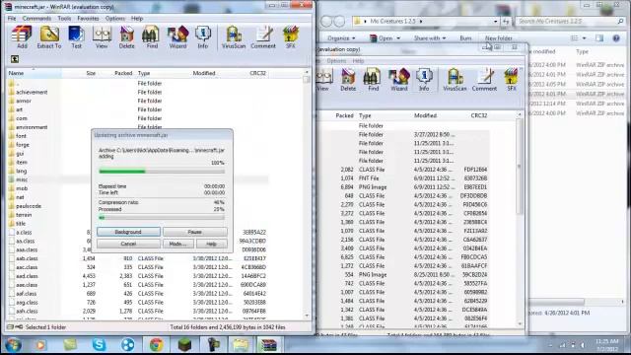631x355 pixels.
Task: Click Info in the minecraft.jar toolbar
Action: [x=203, y=37]
